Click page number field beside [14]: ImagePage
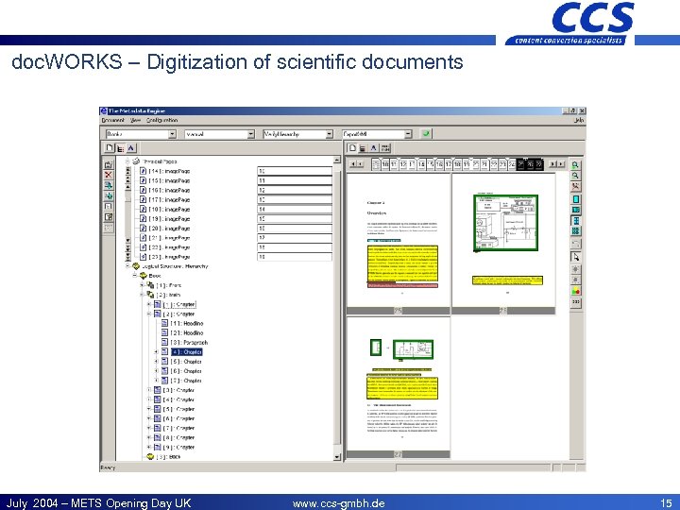 pyautogui.click(x=295, y=171)
